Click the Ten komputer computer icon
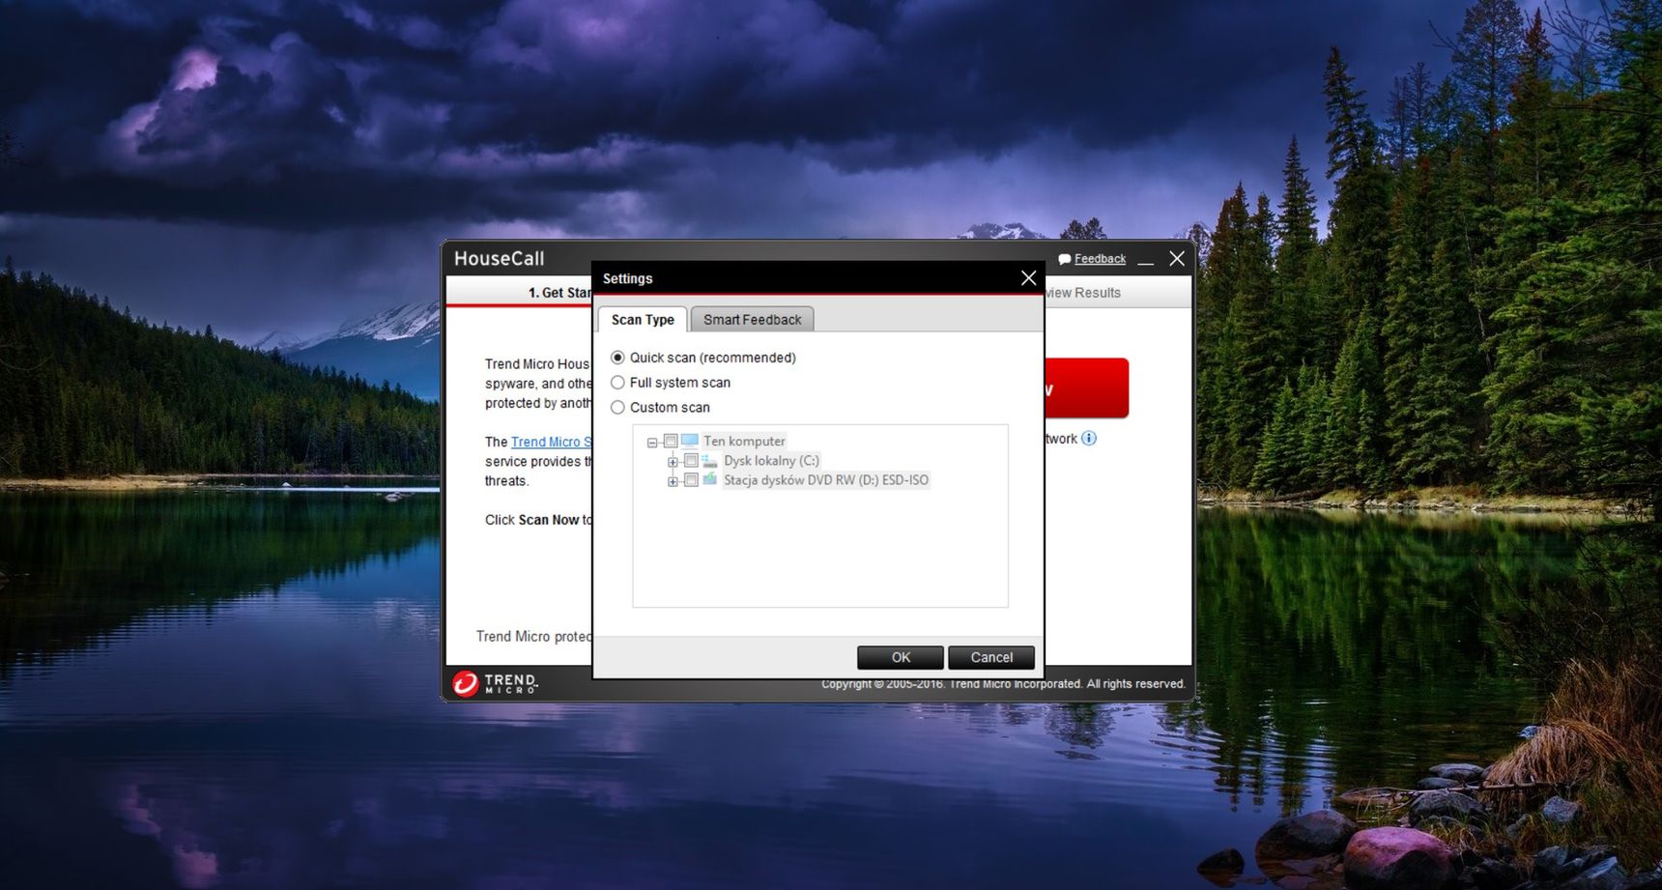Image resolution: width=1662 pixels, height=890 pixels. point(689,441)
